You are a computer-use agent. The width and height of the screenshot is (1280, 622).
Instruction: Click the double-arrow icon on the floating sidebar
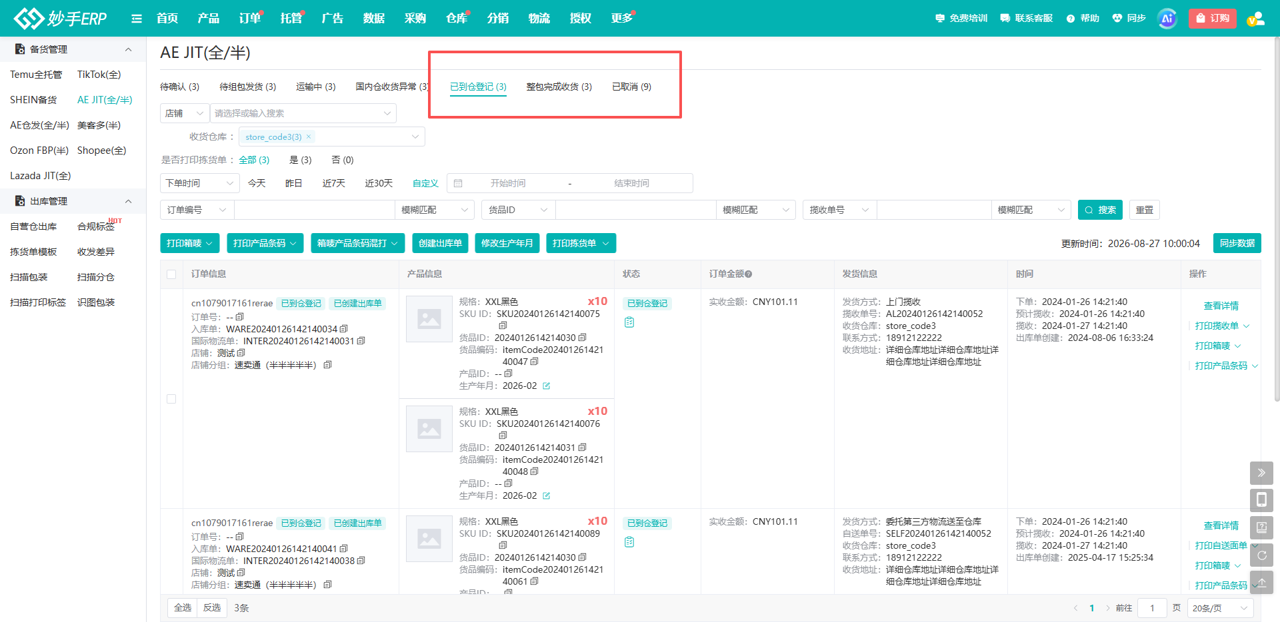1261,473
